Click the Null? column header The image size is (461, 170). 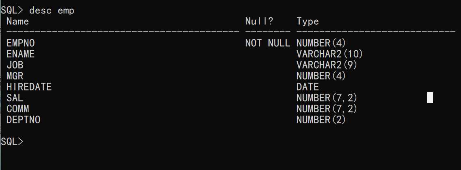[x=259, y=21]
